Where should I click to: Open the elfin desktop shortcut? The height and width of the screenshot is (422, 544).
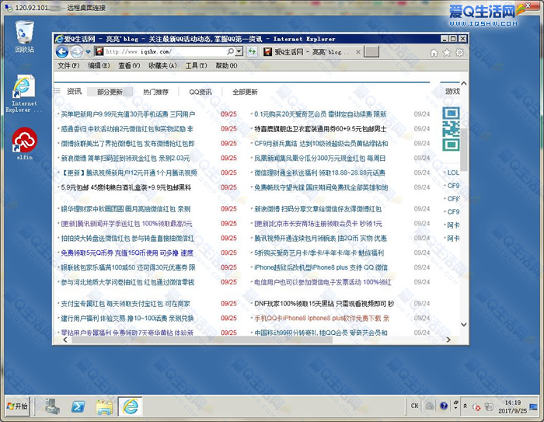(x=24, y=143)
